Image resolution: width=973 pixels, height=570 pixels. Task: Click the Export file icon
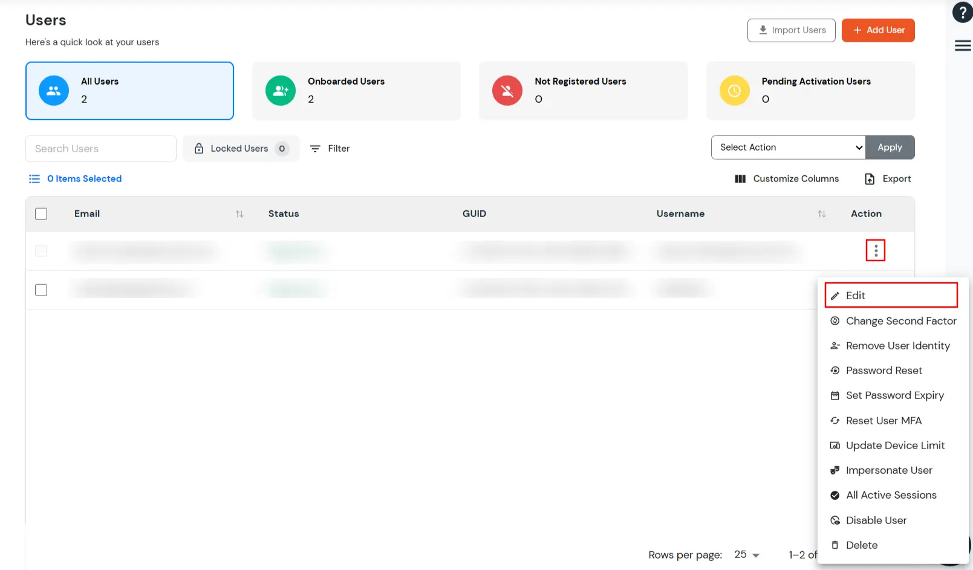pos(870,179)
